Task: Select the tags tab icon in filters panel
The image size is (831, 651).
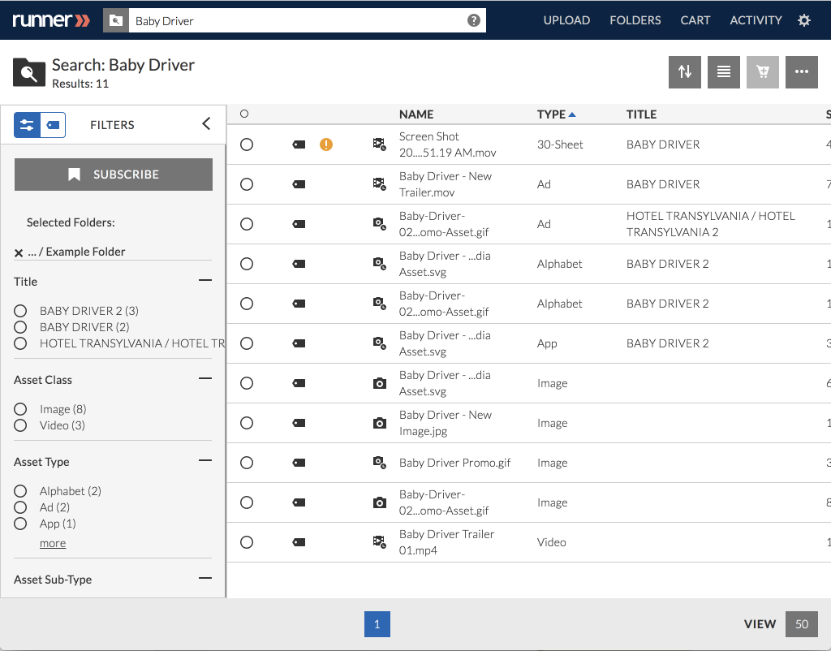Action: [x=53, y=125]
